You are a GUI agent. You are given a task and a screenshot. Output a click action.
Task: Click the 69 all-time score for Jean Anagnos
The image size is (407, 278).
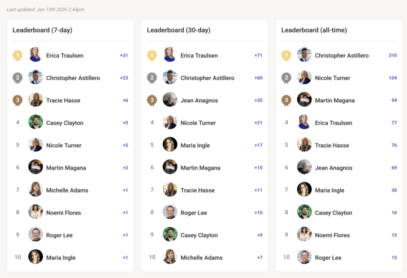pos(394,168)
